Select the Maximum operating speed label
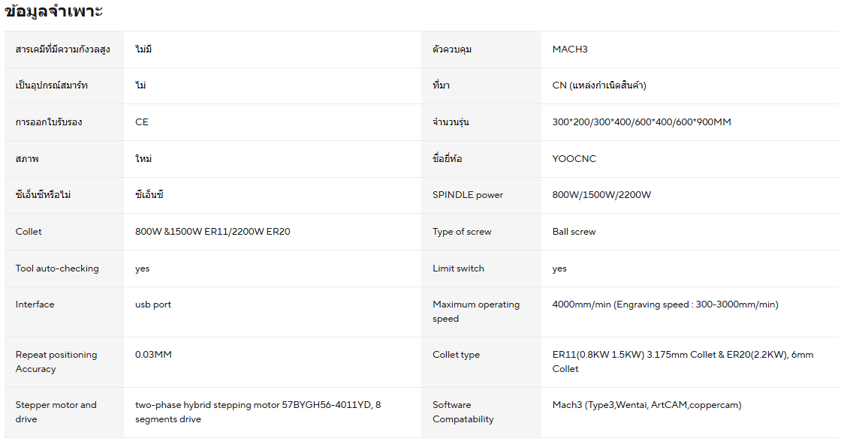The width and height of the screenshot is (850, 441). coord(475,311)
